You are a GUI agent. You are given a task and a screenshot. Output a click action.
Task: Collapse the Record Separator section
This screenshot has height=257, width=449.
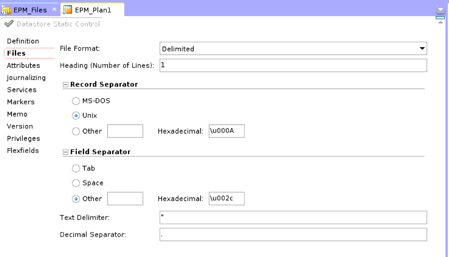66,85
